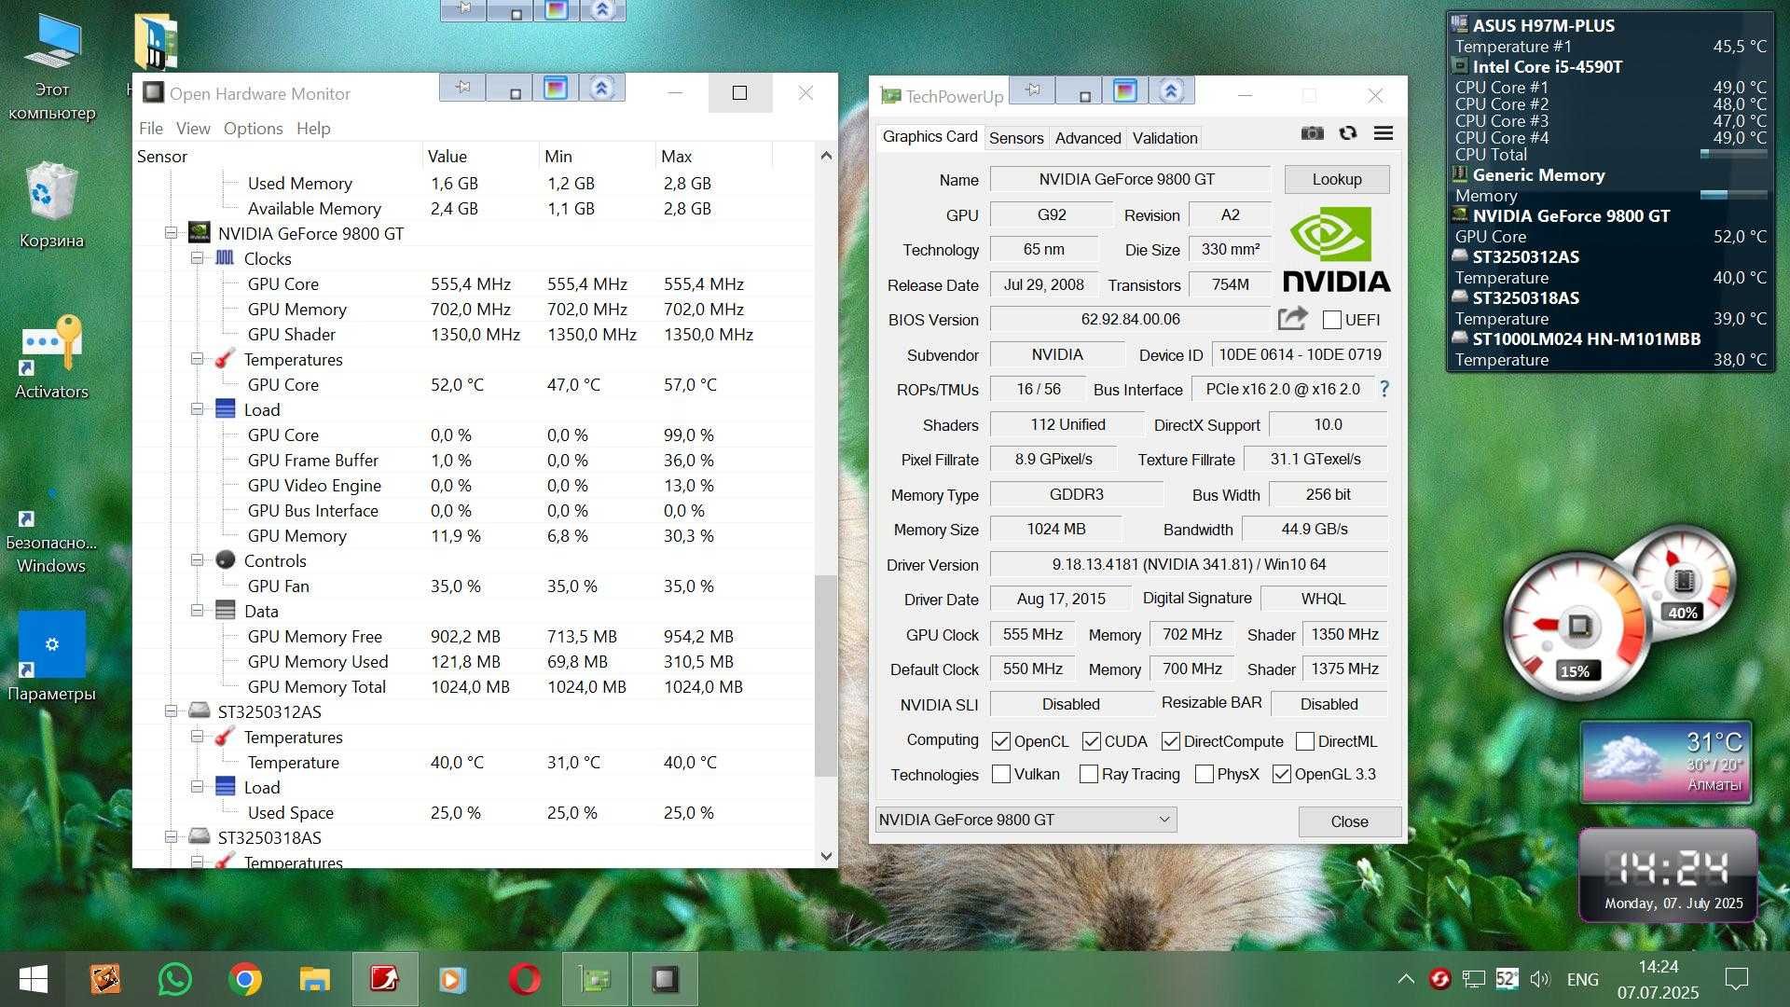Image resolution: width=1790 pixels, height=1007 pixels.
Task: Click the Bus Interface question mark
Action: [1384, 389]
